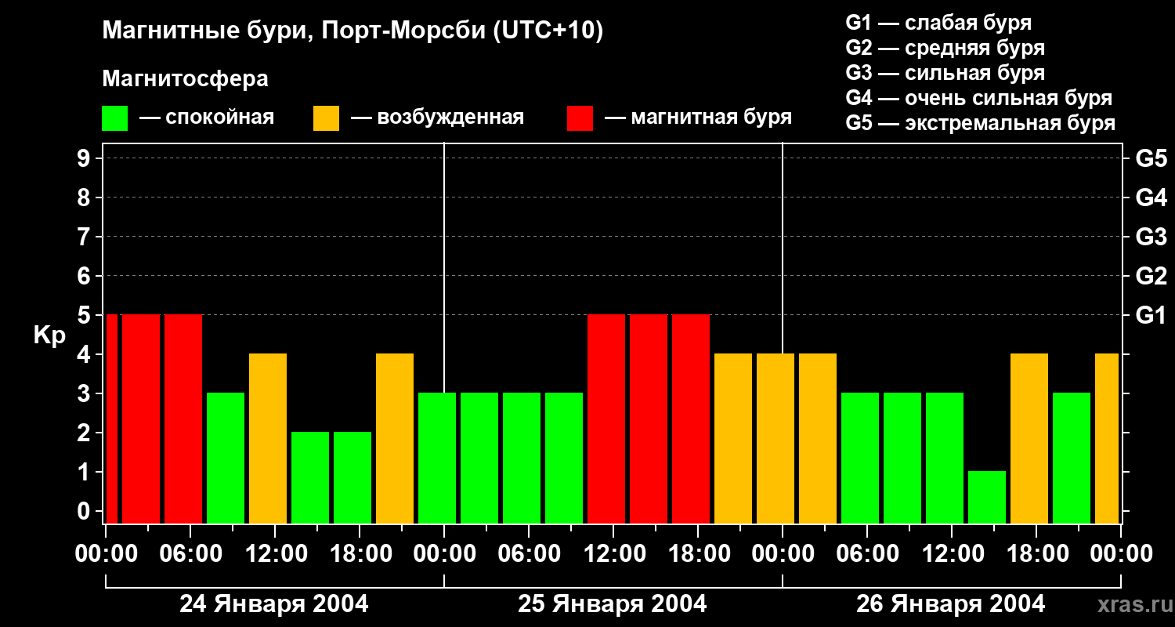
Task: Click the 18:00 time label under 25 Января
Action: 698,554
